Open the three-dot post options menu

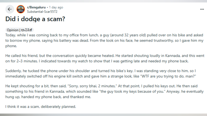pyautogui.click(x=202, y=9)
